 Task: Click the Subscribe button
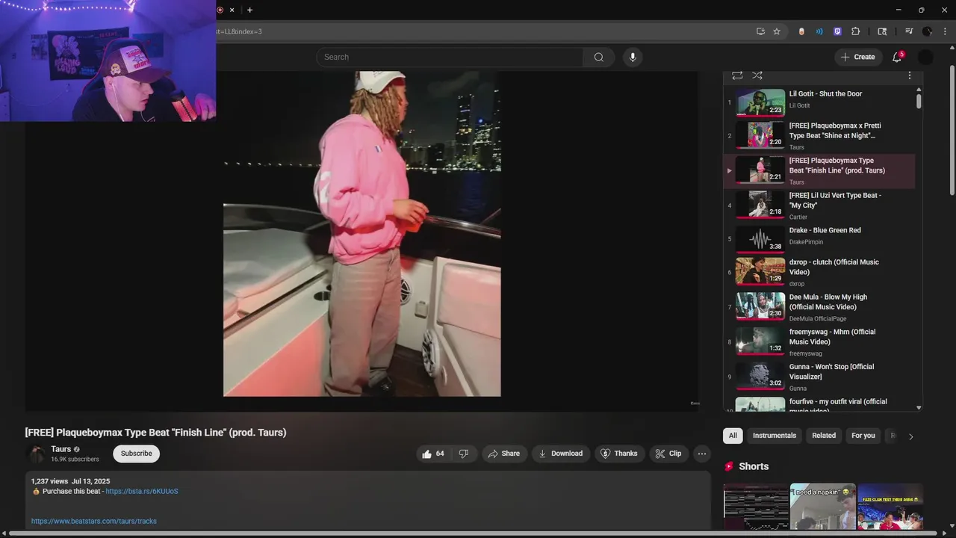[136, 454]
